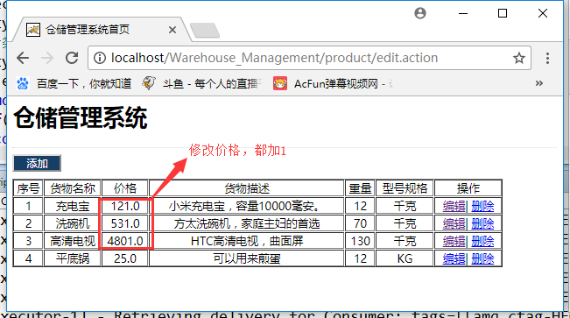The height and width of the screenshot is (318, 570).
Task: Click the price cell 4801.0
Action: click(x=125, y=241)
